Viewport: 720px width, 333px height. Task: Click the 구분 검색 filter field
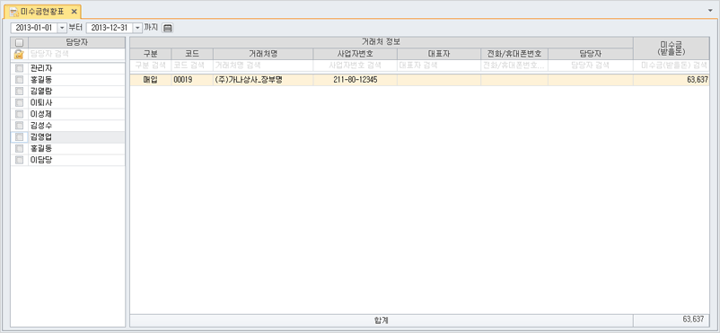coord(151,66)
